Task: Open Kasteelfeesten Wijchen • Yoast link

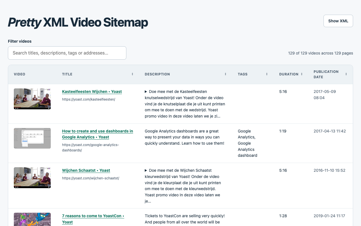Action: (x=92, y=92)
